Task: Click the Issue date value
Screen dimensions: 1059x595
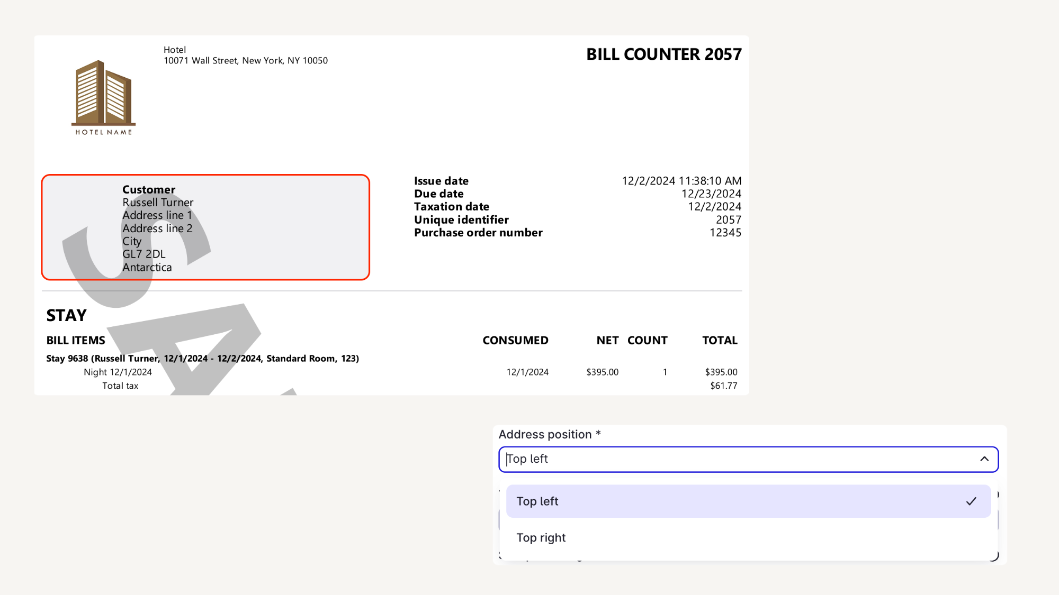Action: pyautogui.click(x=681, y=181)
